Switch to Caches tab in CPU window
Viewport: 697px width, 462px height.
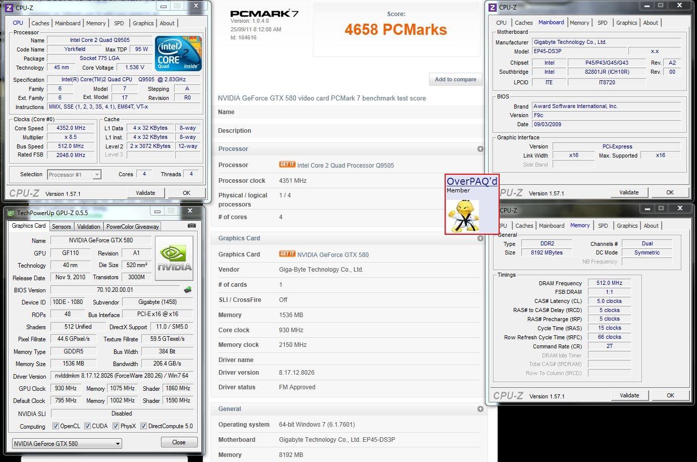click(x=40, y=23)
